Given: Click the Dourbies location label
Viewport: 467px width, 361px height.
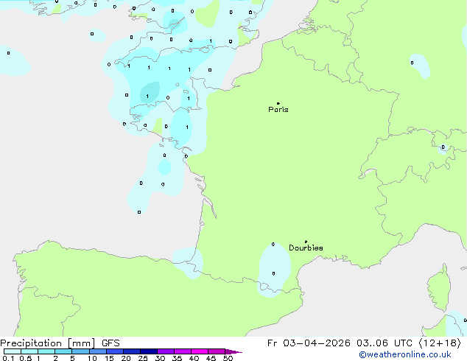Looking at the screenshot, I should coord(306,248).
